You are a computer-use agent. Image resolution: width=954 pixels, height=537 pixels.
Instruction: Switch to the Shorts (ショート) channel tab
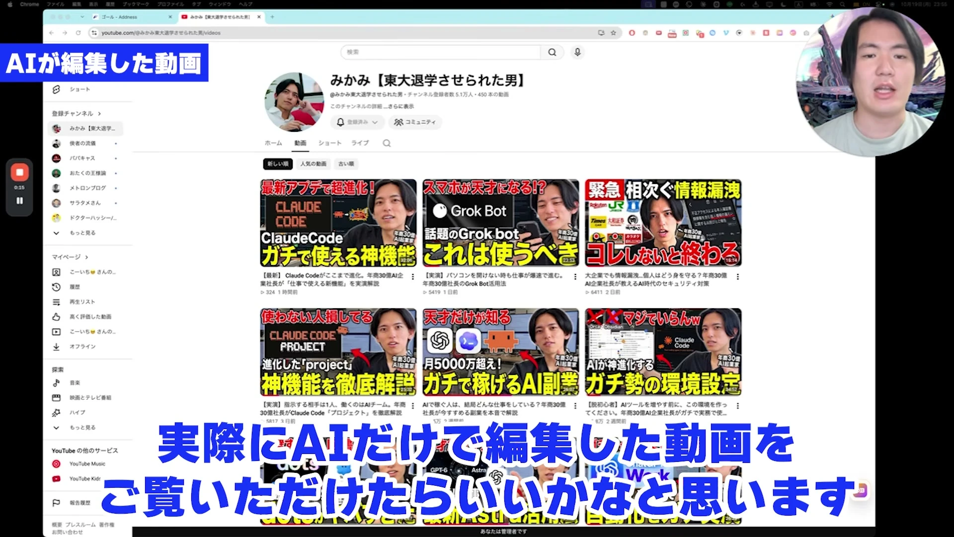pyautogui.click(x=330, y=143)
